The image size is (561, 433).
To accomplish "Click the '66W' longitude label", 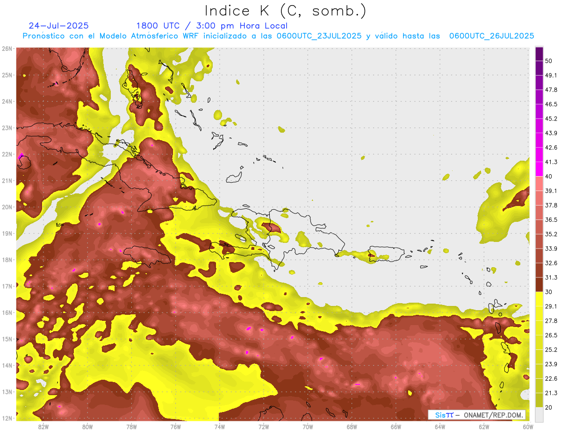I will 396,427.
